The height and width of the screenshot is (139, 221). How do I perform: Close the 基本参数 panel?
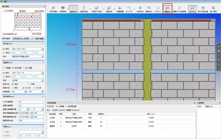pos(45,6)
